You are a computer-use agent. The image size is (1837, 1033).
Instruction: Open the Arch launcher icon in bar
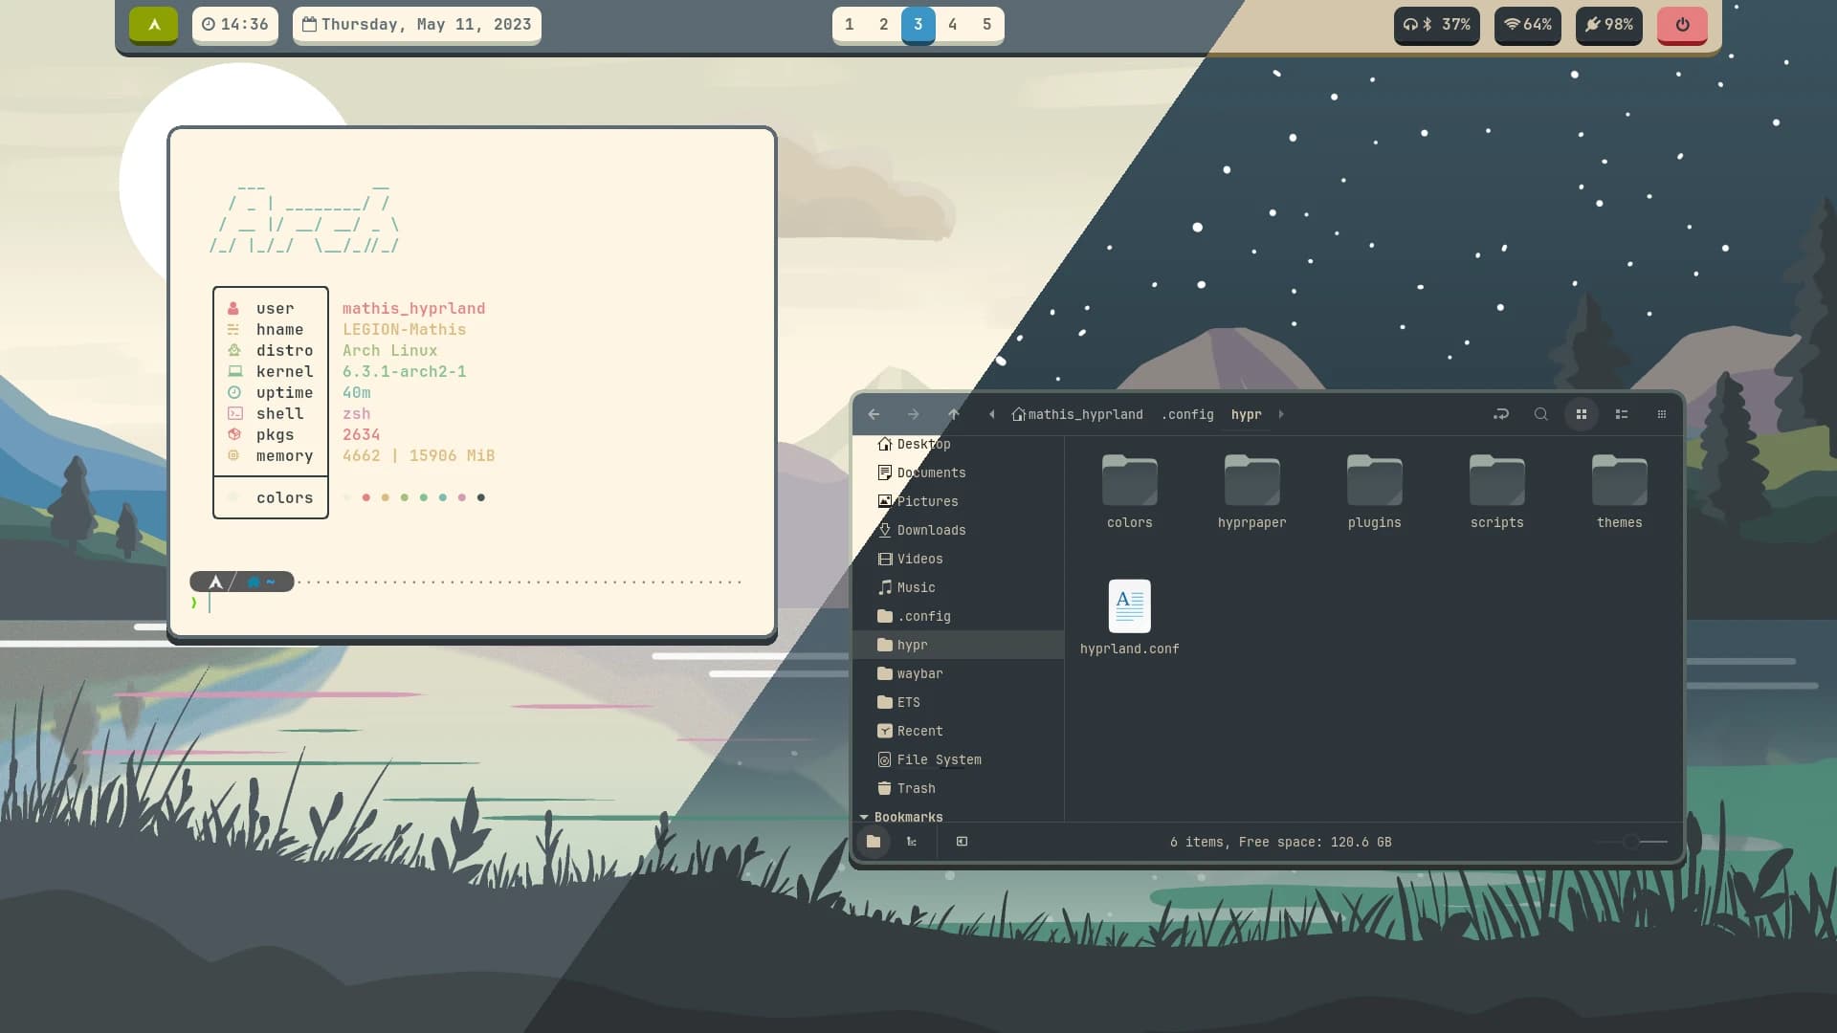tap(154, 25)
